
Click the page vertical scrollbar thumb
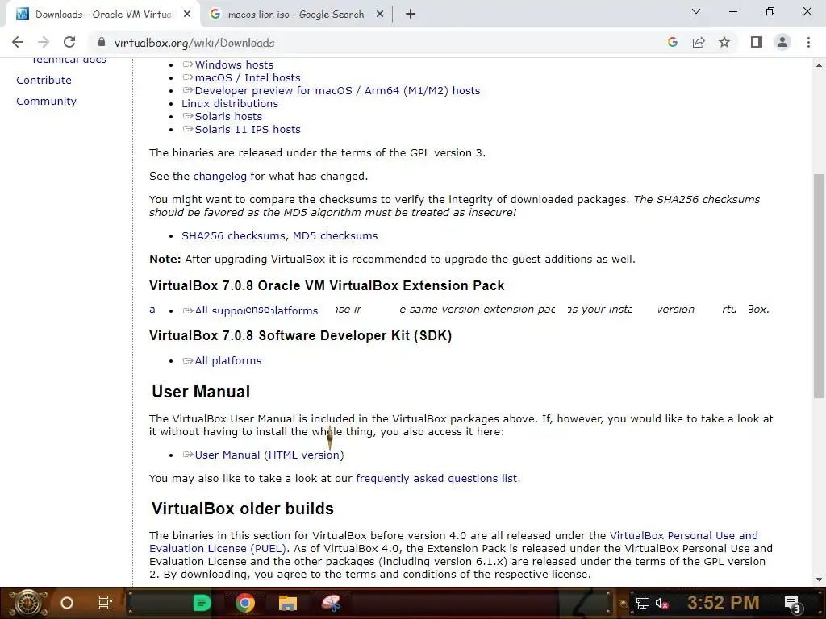click(819, 286)
